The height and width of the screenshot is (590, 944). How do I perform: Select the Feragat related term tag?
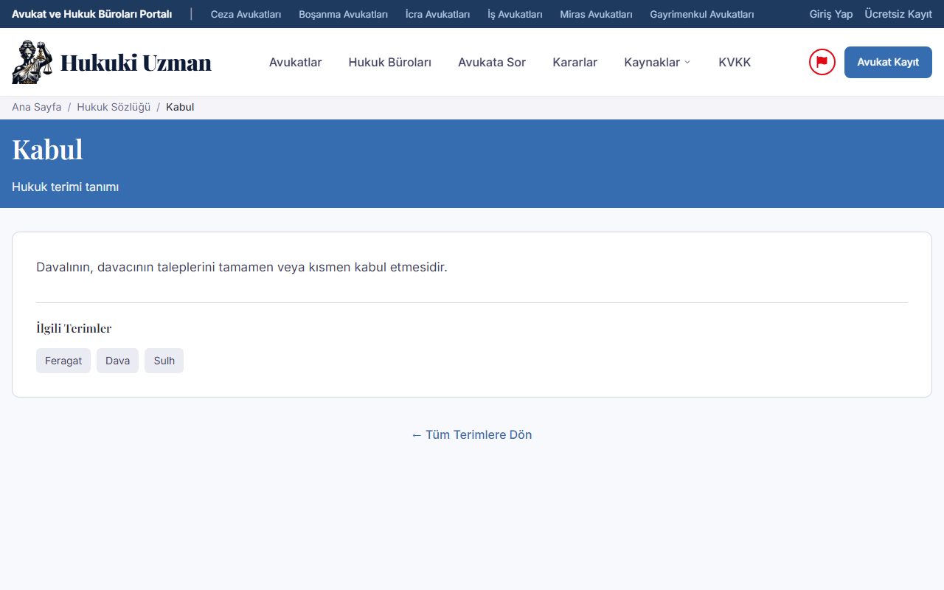tap(63, 361)
